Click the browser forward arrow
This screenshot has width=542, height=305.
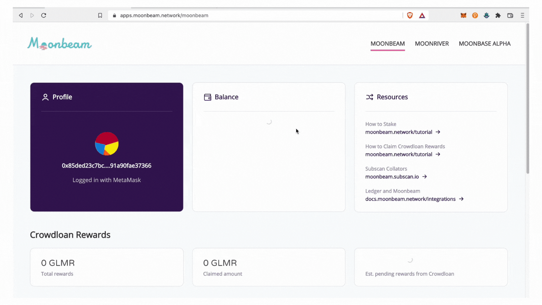32,15
